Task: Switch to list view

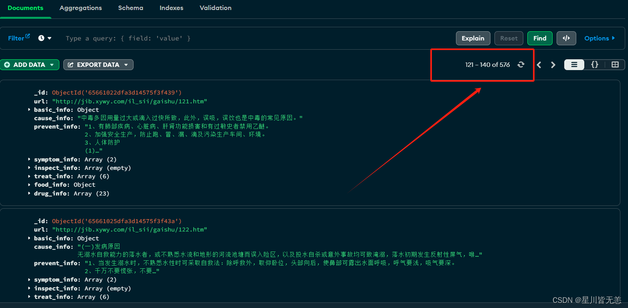Action: pos(574,64)
